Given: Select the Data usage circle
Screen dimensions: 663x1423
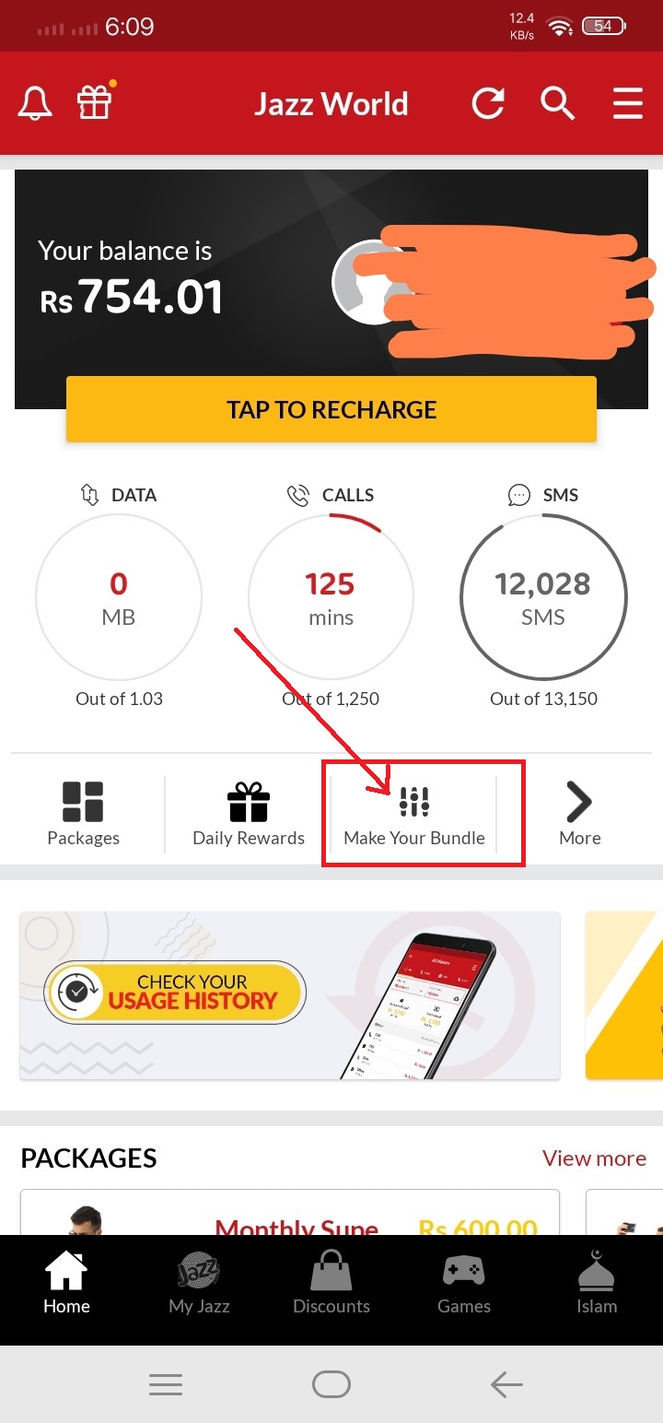Looking at the screenshot, I should coord(119,597).
